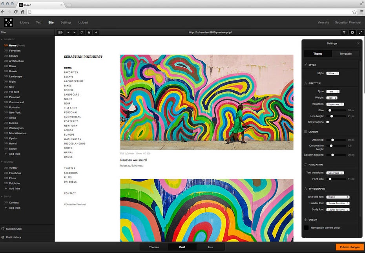Open the Settings menu item in top bar
The width and height of the screenshot is (365, 253).
tap(66, 22)
